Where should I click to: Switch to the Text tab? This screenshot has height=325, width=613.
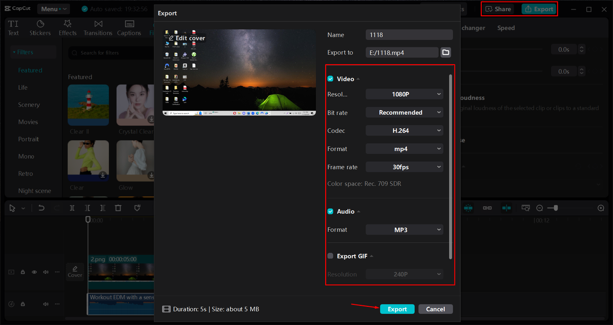pyautogui.click(x=13, y=28)
